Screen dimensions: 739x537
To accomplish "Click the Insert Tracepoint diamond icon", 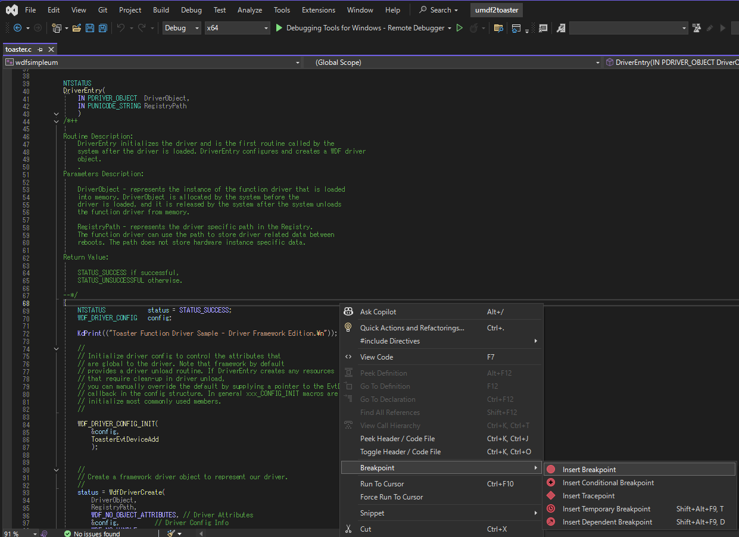I will point(551,496).
